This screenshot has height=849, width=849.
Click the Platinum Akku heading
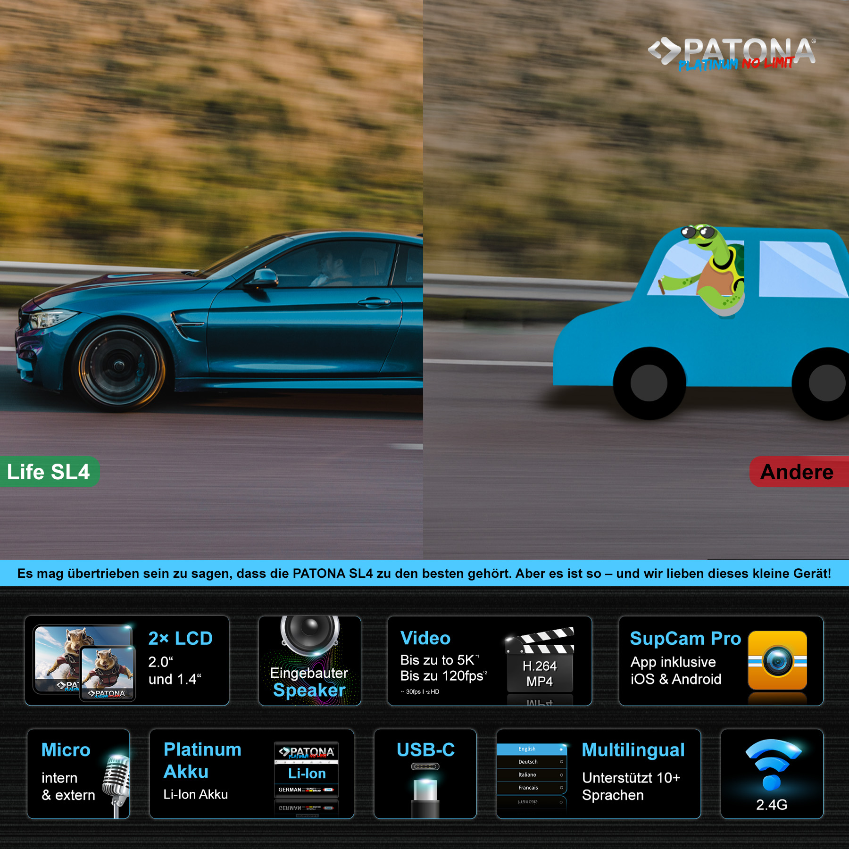coord(202,760)
